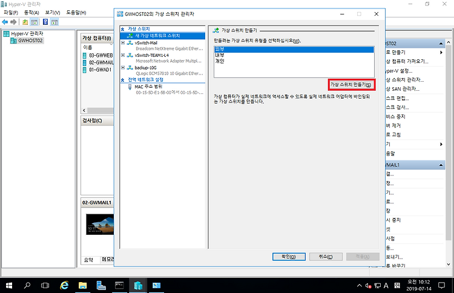Collapse the 전역 네트워크 설정 section chevron
This screenshot has width=454, height=293.
pos(122,80)
